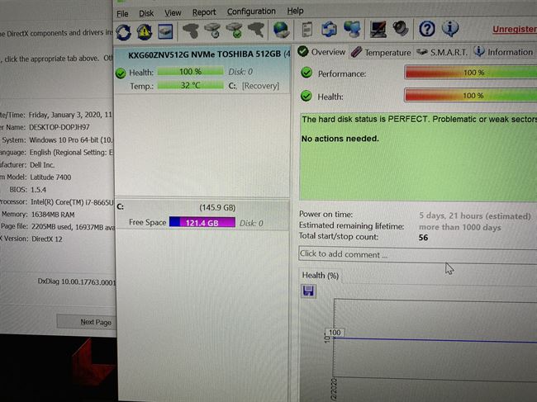This screenshot has height=402, width=537.
Task: Click the C: [Recovery] drive label
Action: (254, 86)
